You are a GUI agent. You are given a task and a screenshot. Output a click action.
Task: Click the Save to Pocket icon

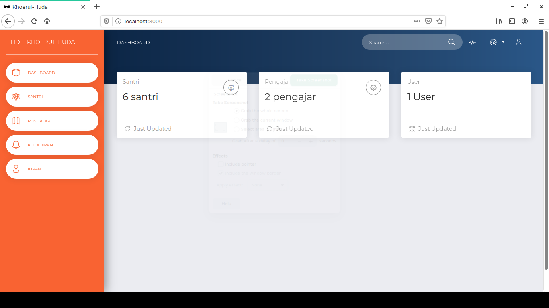[x=428, y=21]
